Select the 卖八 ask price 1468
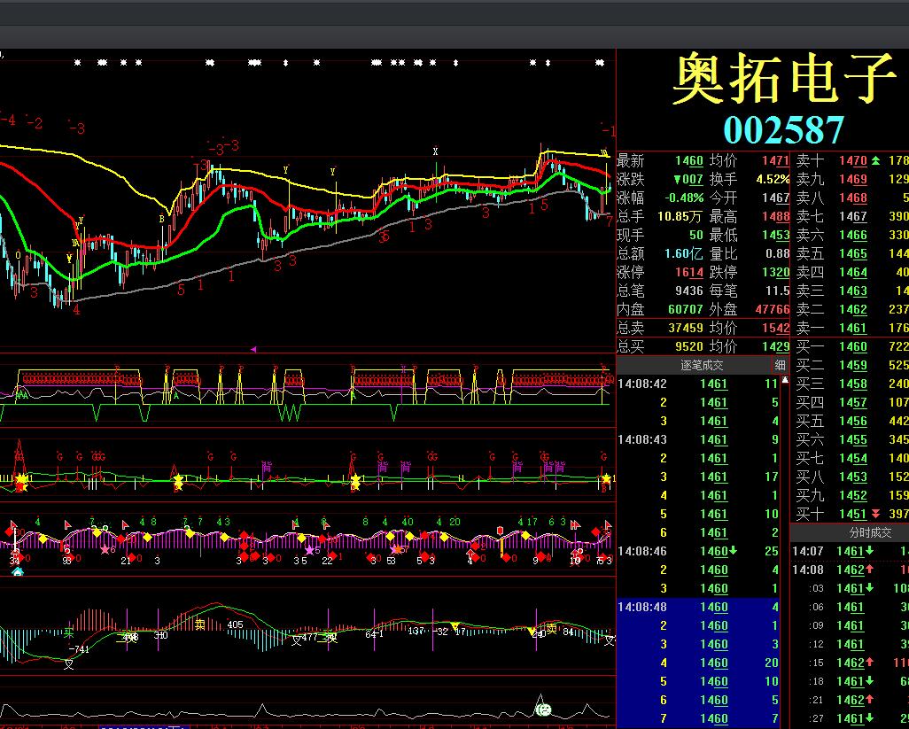This screenshot has height=729, width=909. [853, 198]
